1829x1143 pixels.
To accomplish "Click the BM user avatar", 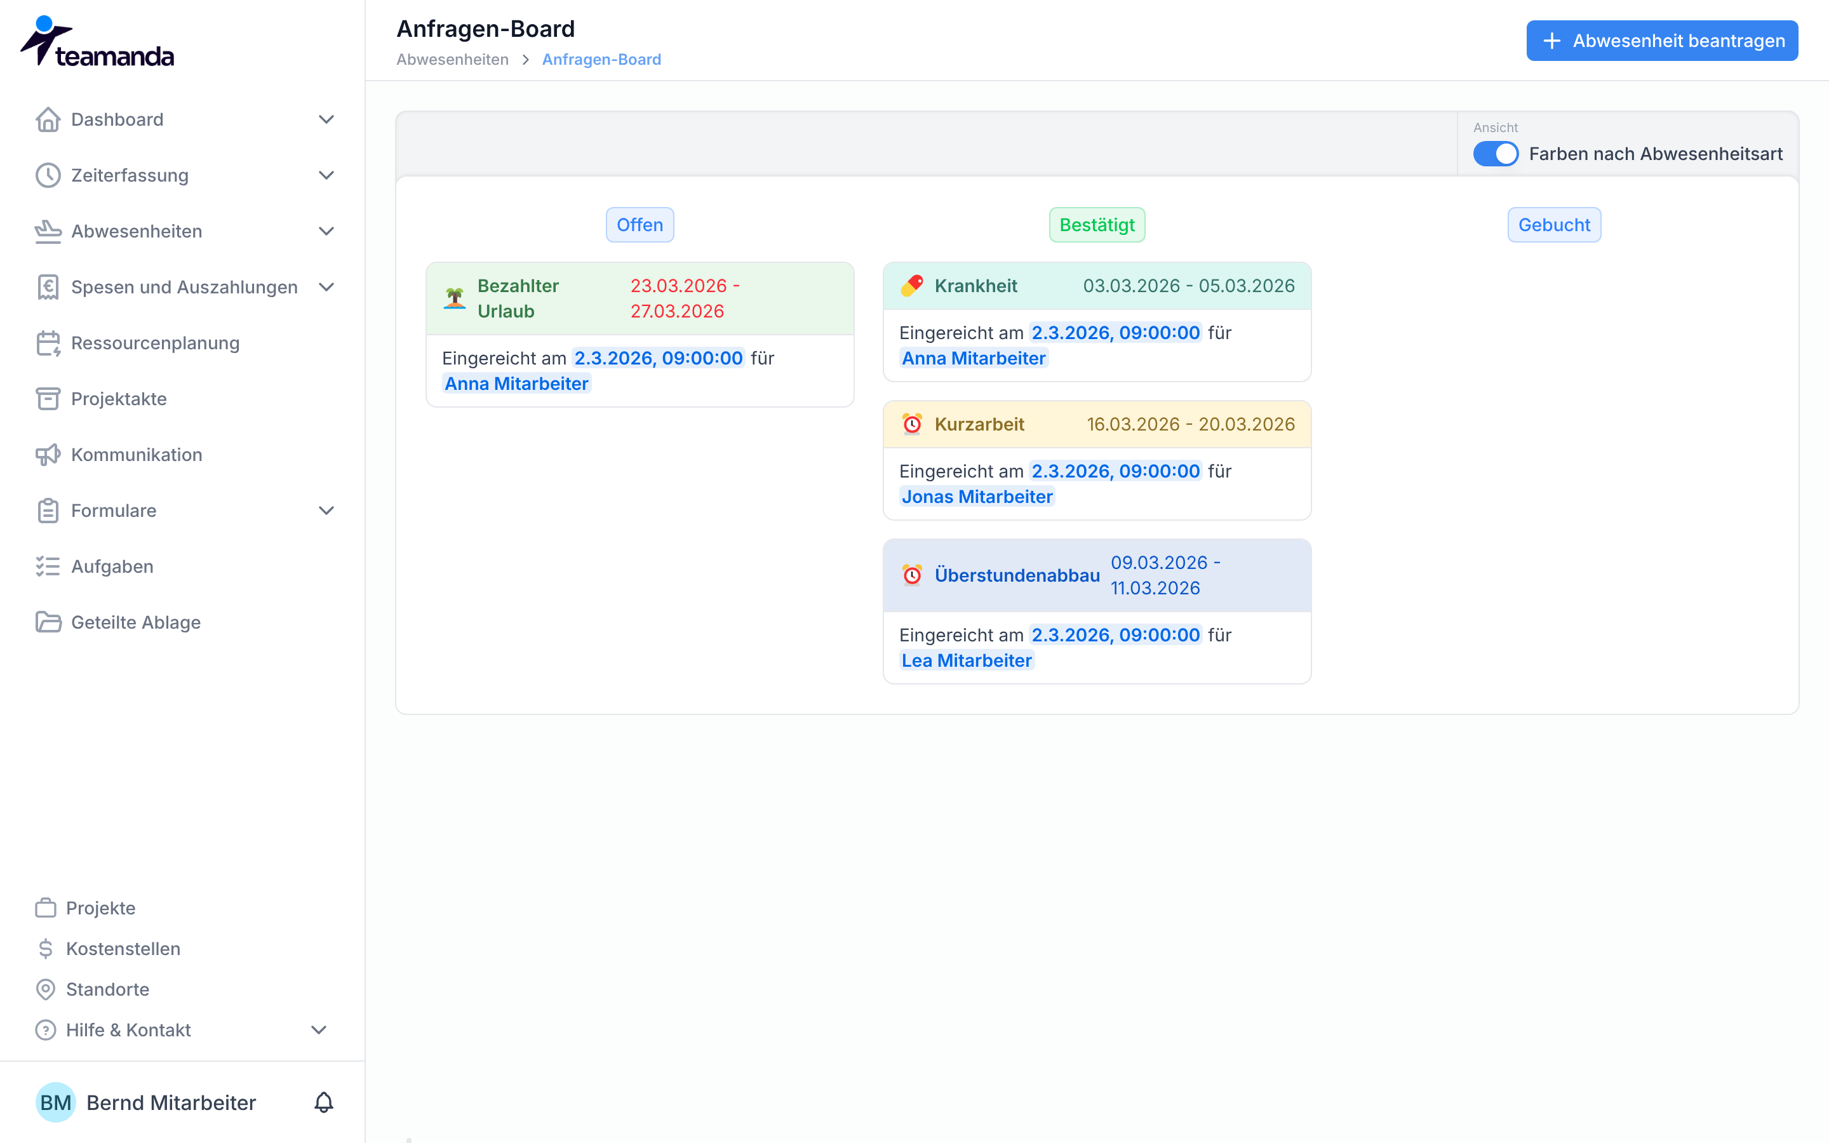I will click(56, 1103).
